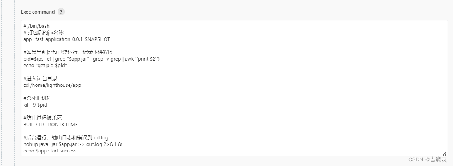This screenshot has height=166, width=453.
Task: Grab the textarea resize handle corner
Action: 445,154
